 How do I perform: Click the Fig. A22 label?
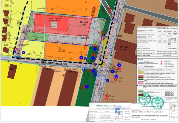[111, 99]
